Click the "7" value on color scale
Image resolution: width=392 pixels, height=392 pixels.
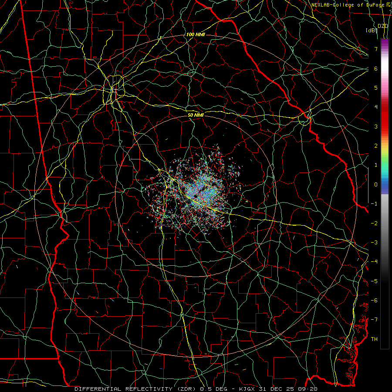click(x=376, y=49)
